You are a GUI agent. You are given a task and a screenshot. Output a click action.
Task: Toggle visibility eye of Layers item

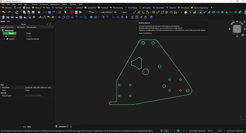5,39
